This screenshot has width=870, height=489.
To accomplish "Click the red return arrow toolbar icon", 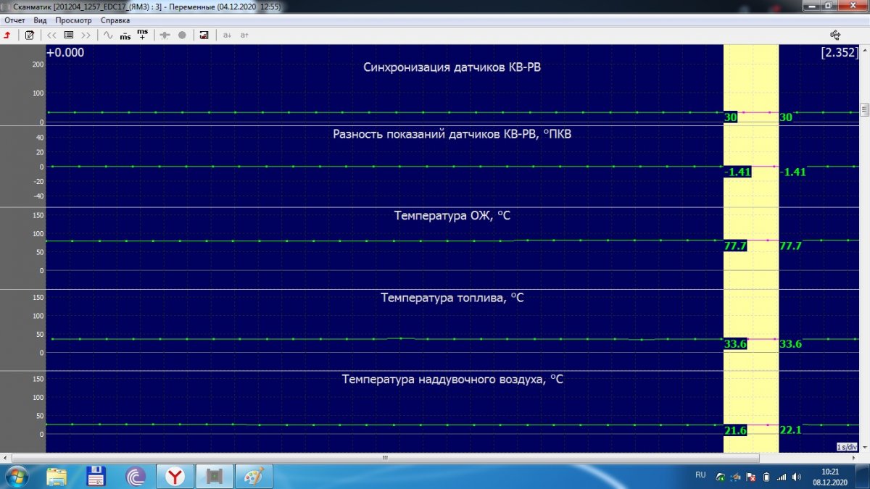I will (x=7, y=35).
